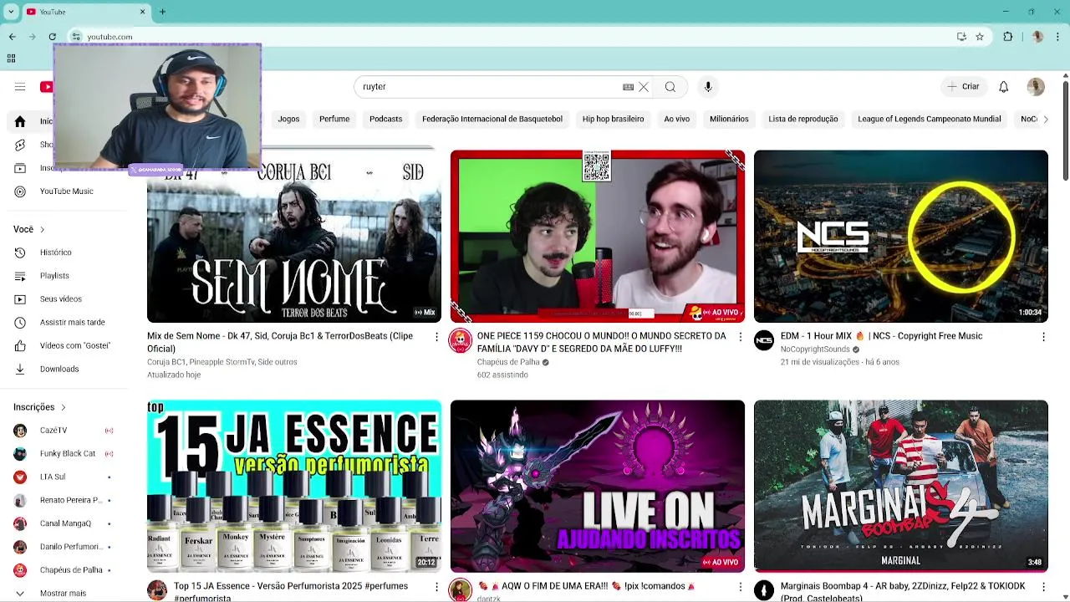This screenshot has width=1070, height=602.
Task: Select the Ao vivo filter chip
Action: pyautogui.click(x=677, y=120)
